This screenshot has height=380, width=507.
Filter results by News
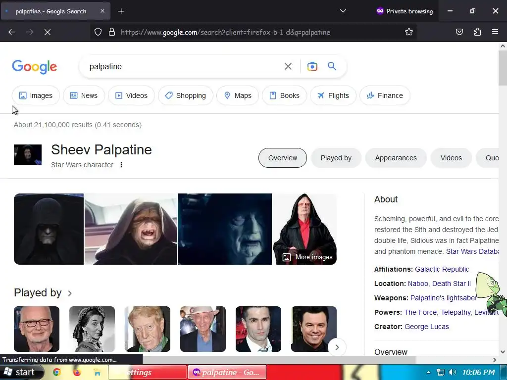pos(84,95)
